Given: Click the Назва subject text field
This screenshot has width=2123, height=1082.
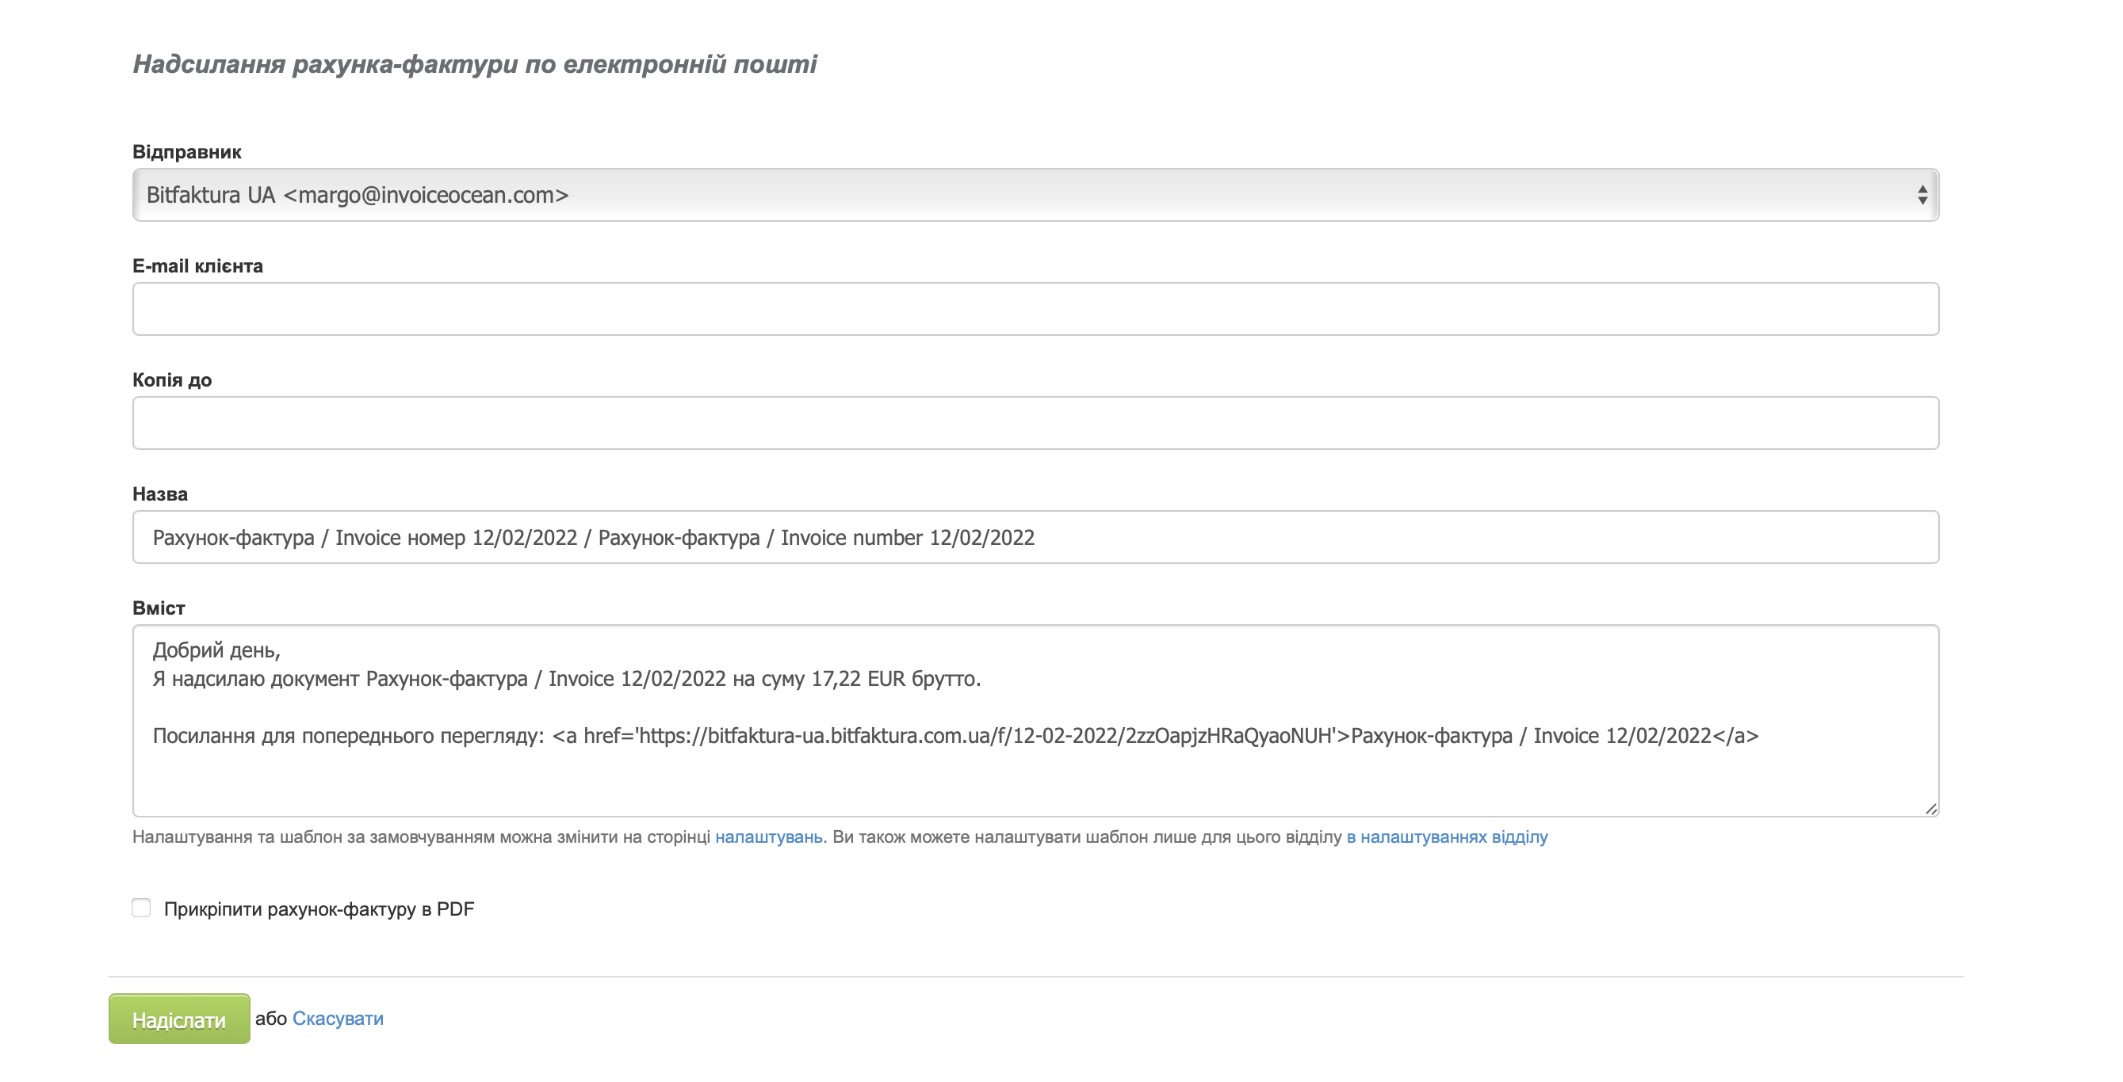Looking at the screenshot, I should [x=1035, y=537].
